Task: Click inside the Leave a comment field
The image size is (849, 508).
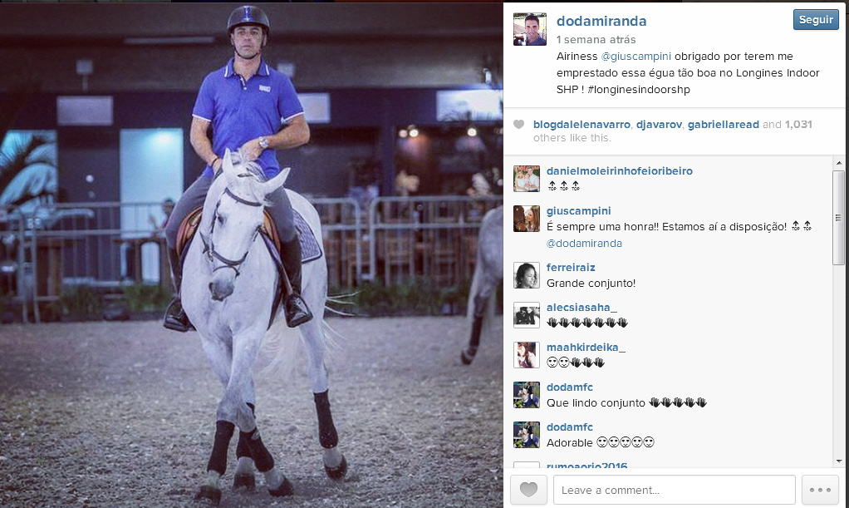Action: (674, 490)
